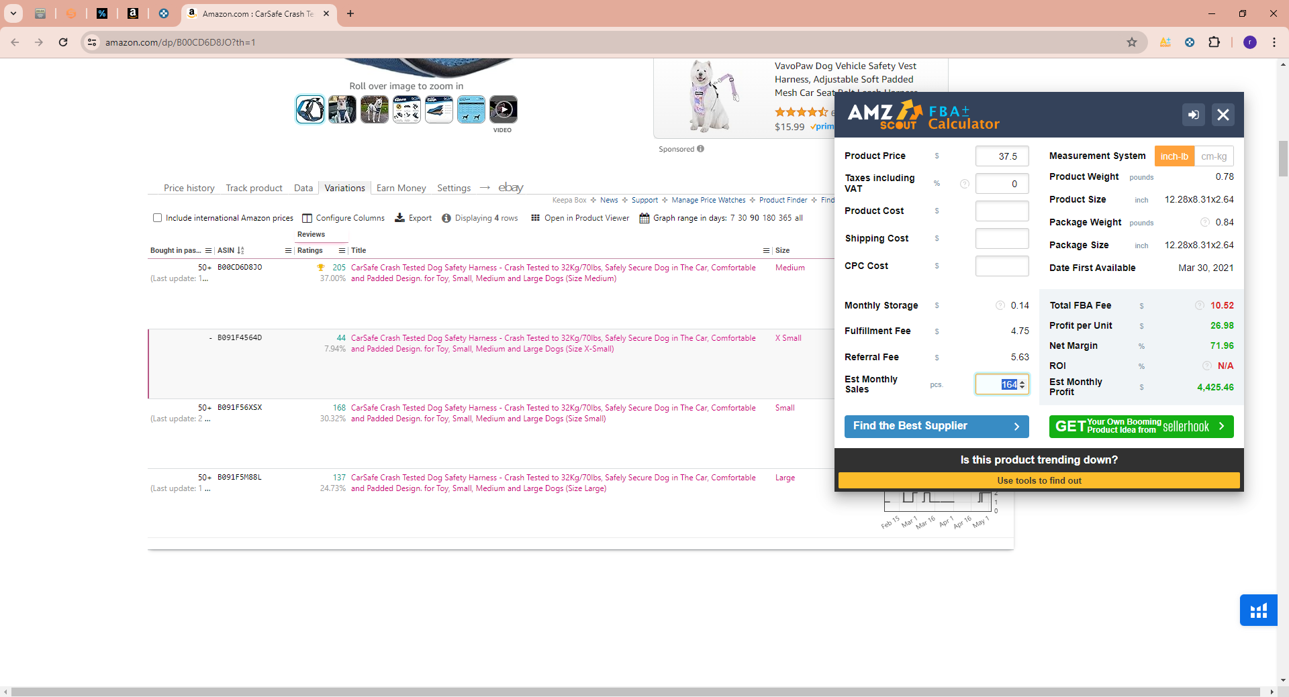Click the help icon beside Package Weight
Viewport: 1289px width, 697px height.
tap(1205, 222)
